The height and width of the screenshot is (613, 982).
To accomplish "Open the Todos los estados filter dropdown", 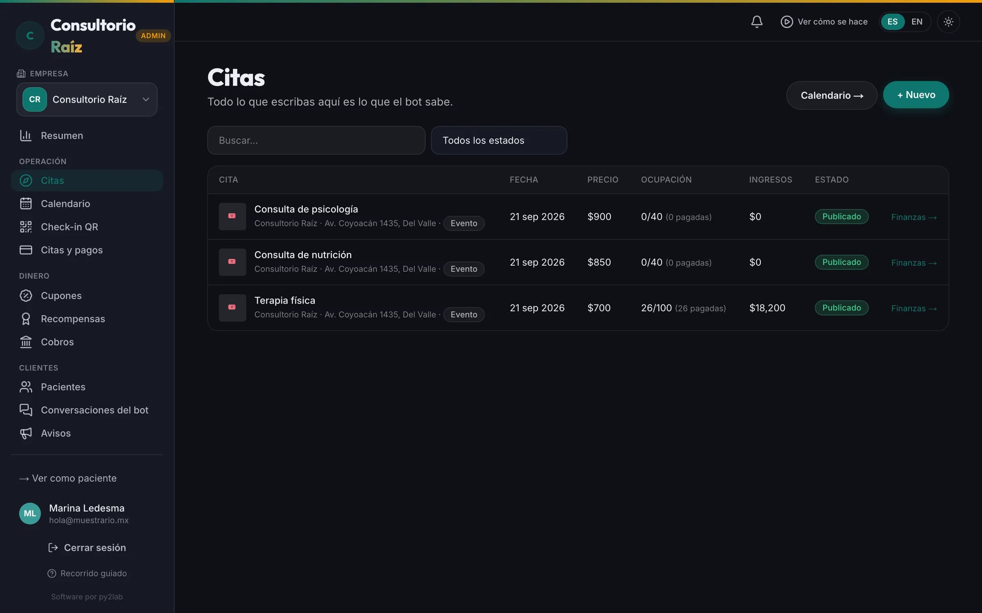I will [499, 140].
